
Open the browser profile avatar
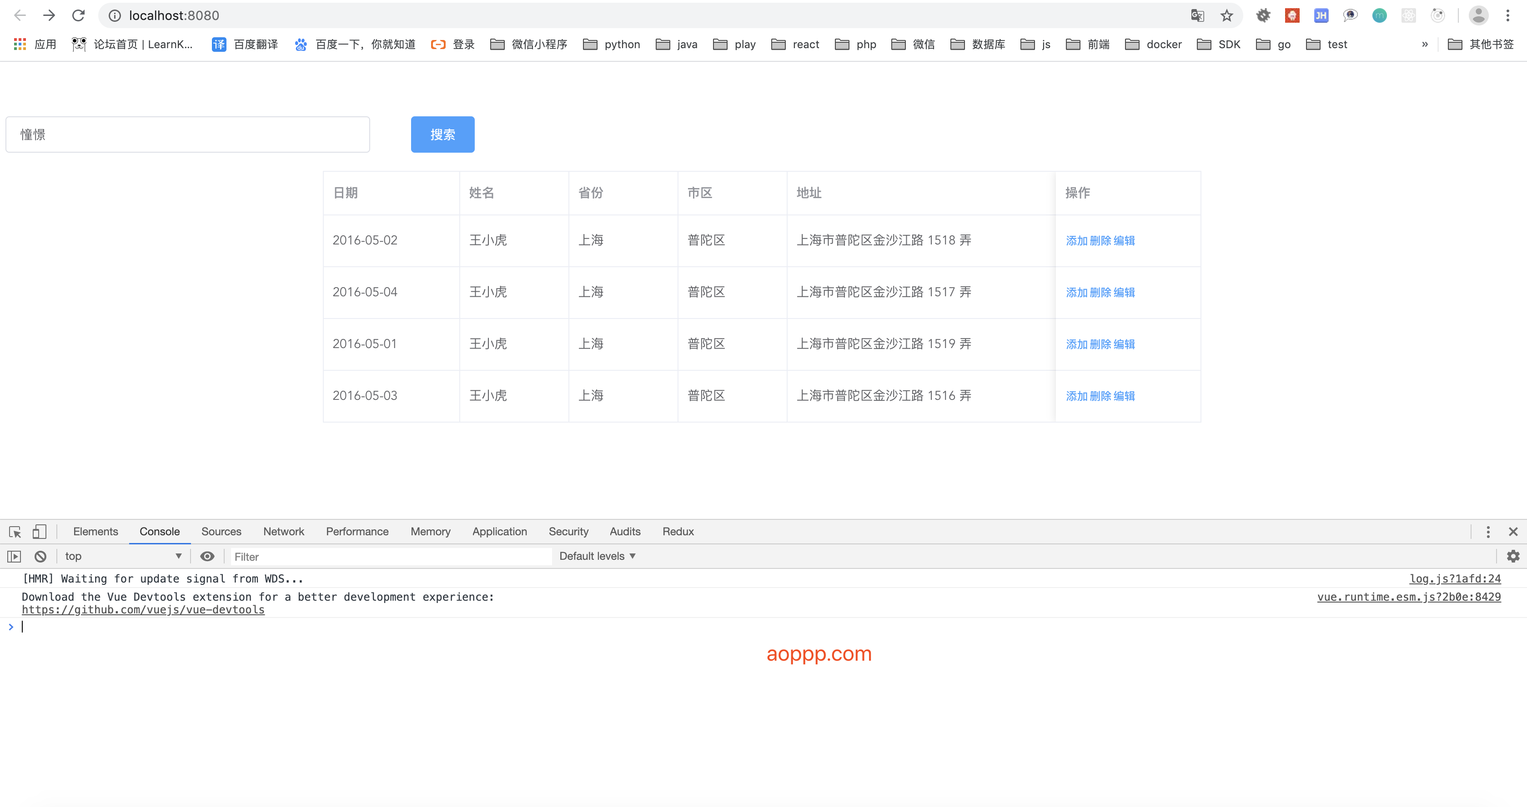(1478, 15)
